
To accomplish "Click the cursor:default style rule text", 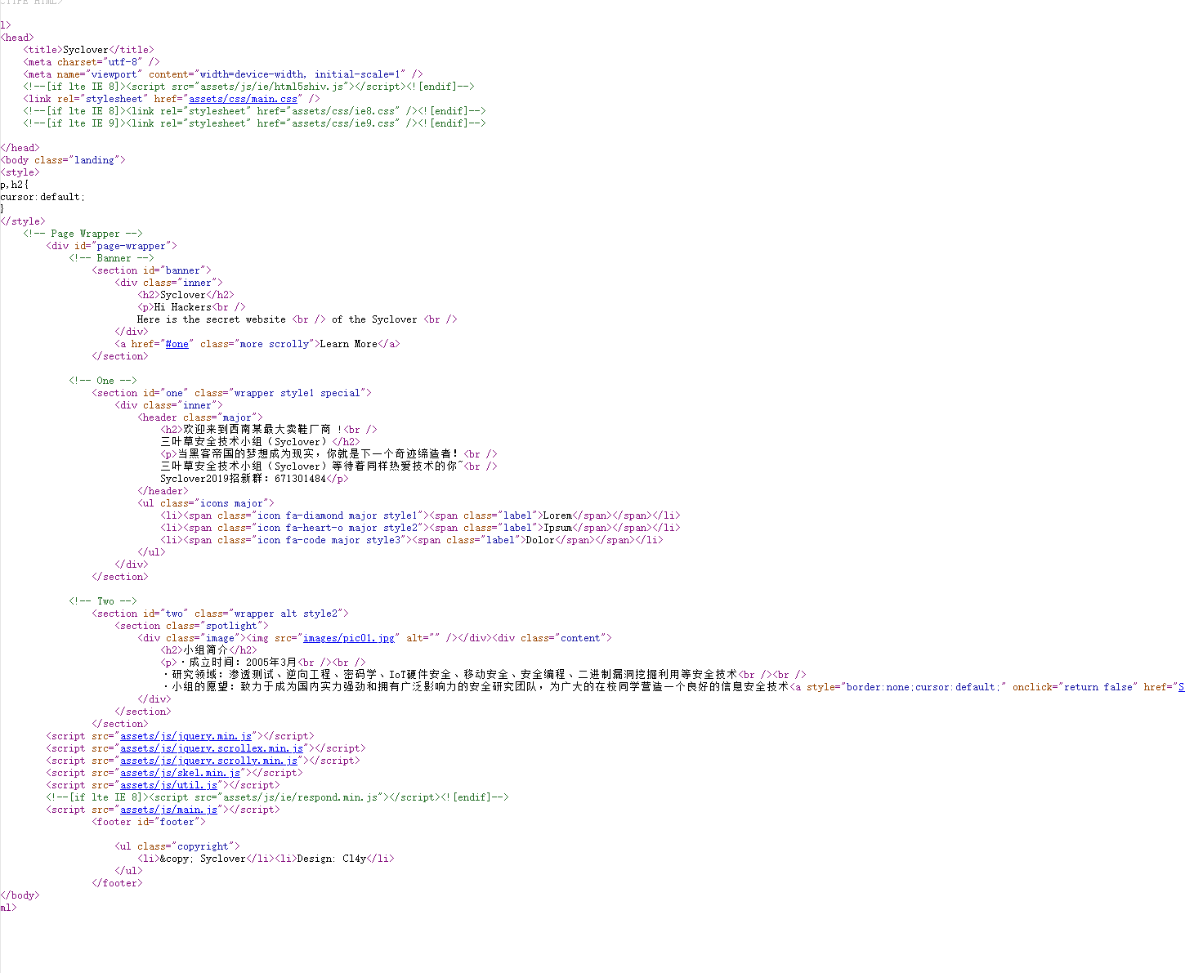I will [x=42, y=196].
